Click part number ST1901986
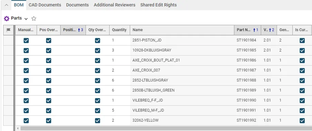The height and width of the screenshot is (131, 312). coord(246,60)
